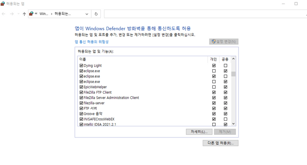Enable private network for EpicWebHelper

[x=214, y=87]
